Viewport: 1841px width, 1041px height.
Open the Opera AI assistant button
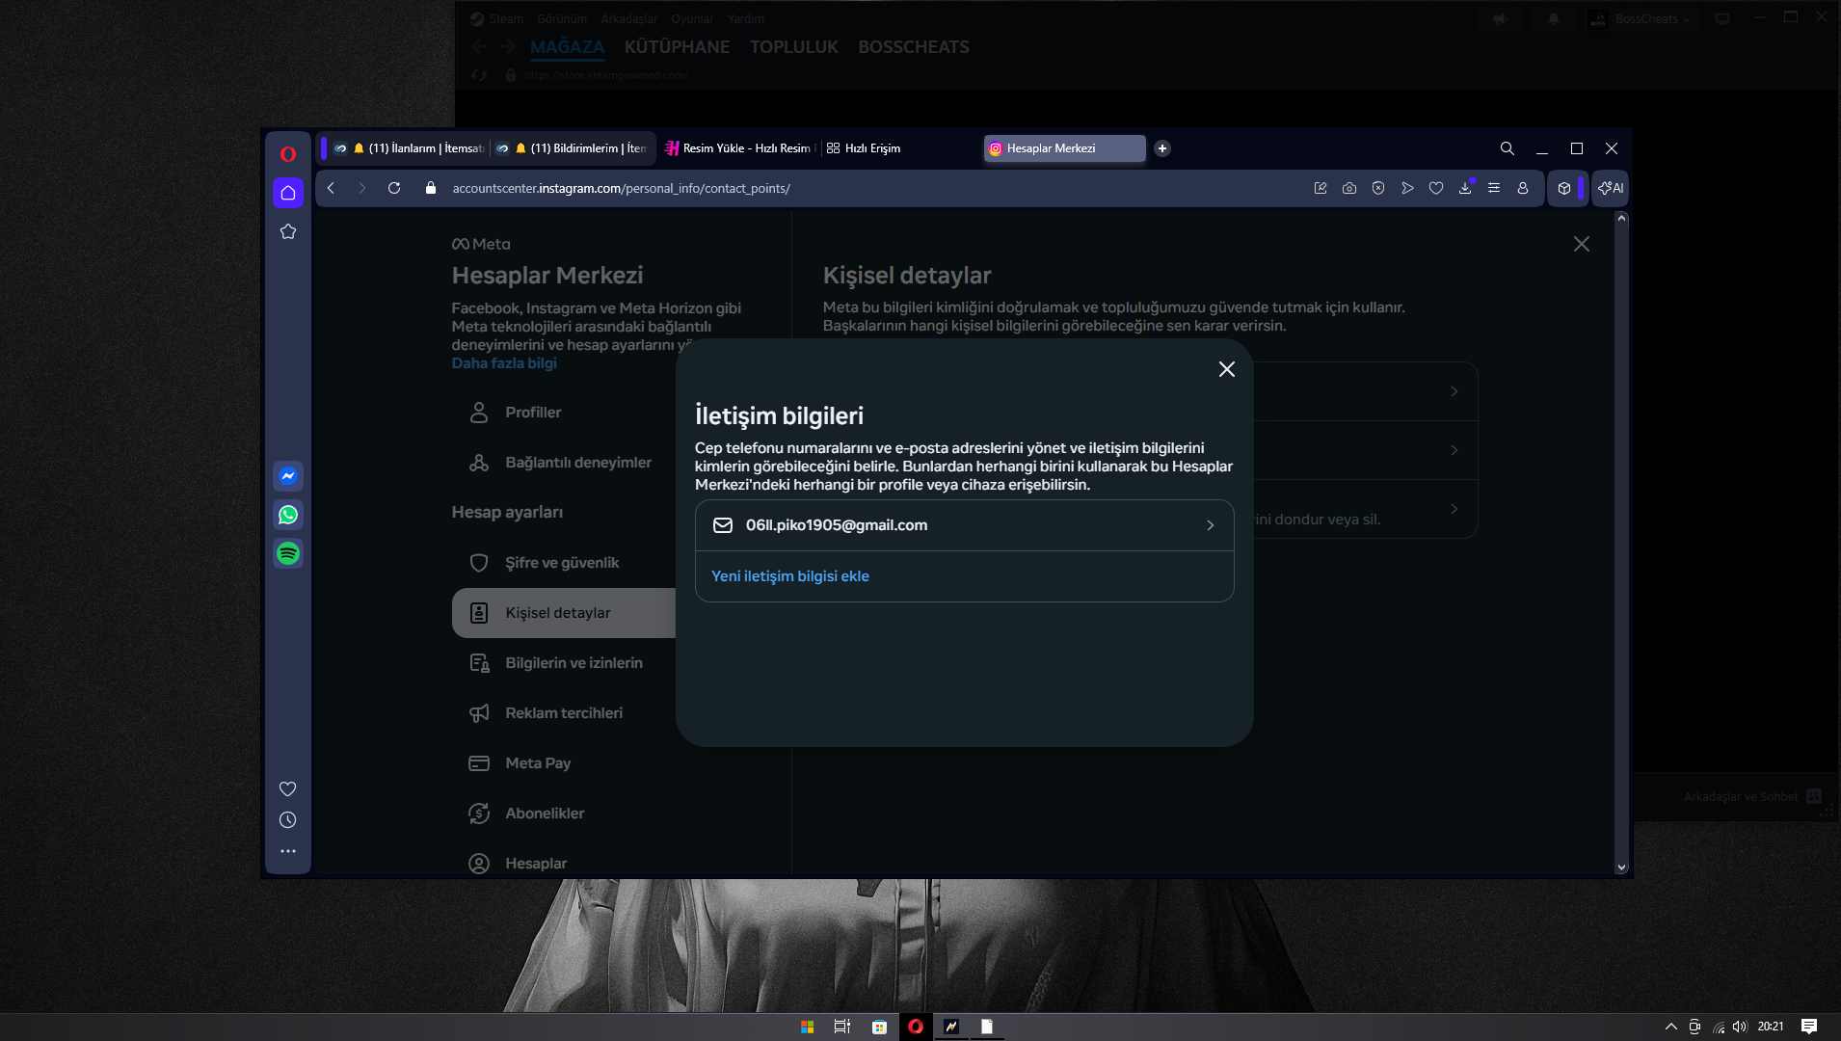tap(1611, 188)
